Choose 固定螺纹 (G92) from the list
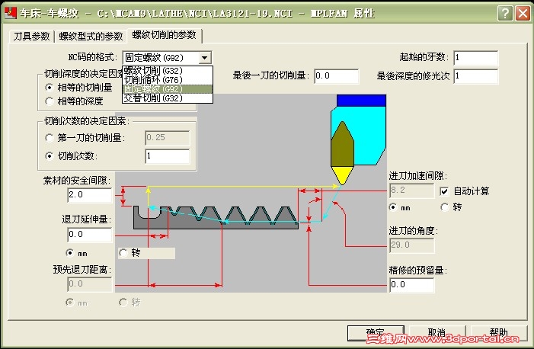This screenshot has width=534, height=349. 168,89
